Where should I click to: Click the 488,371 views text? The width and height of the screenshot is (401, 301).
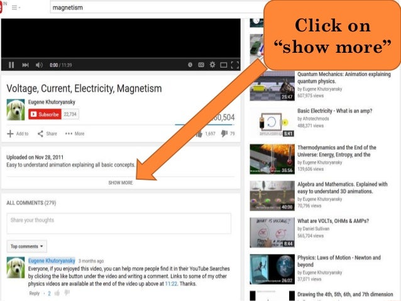[310, 126]
